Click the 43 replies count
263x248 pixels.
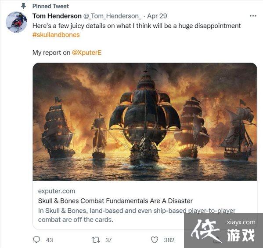tap(50, 240)
